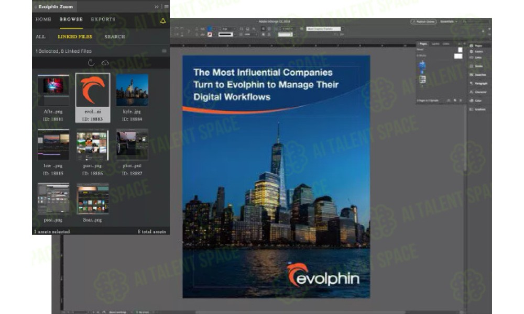Open the Search sub-tab

tap(115, 37)
